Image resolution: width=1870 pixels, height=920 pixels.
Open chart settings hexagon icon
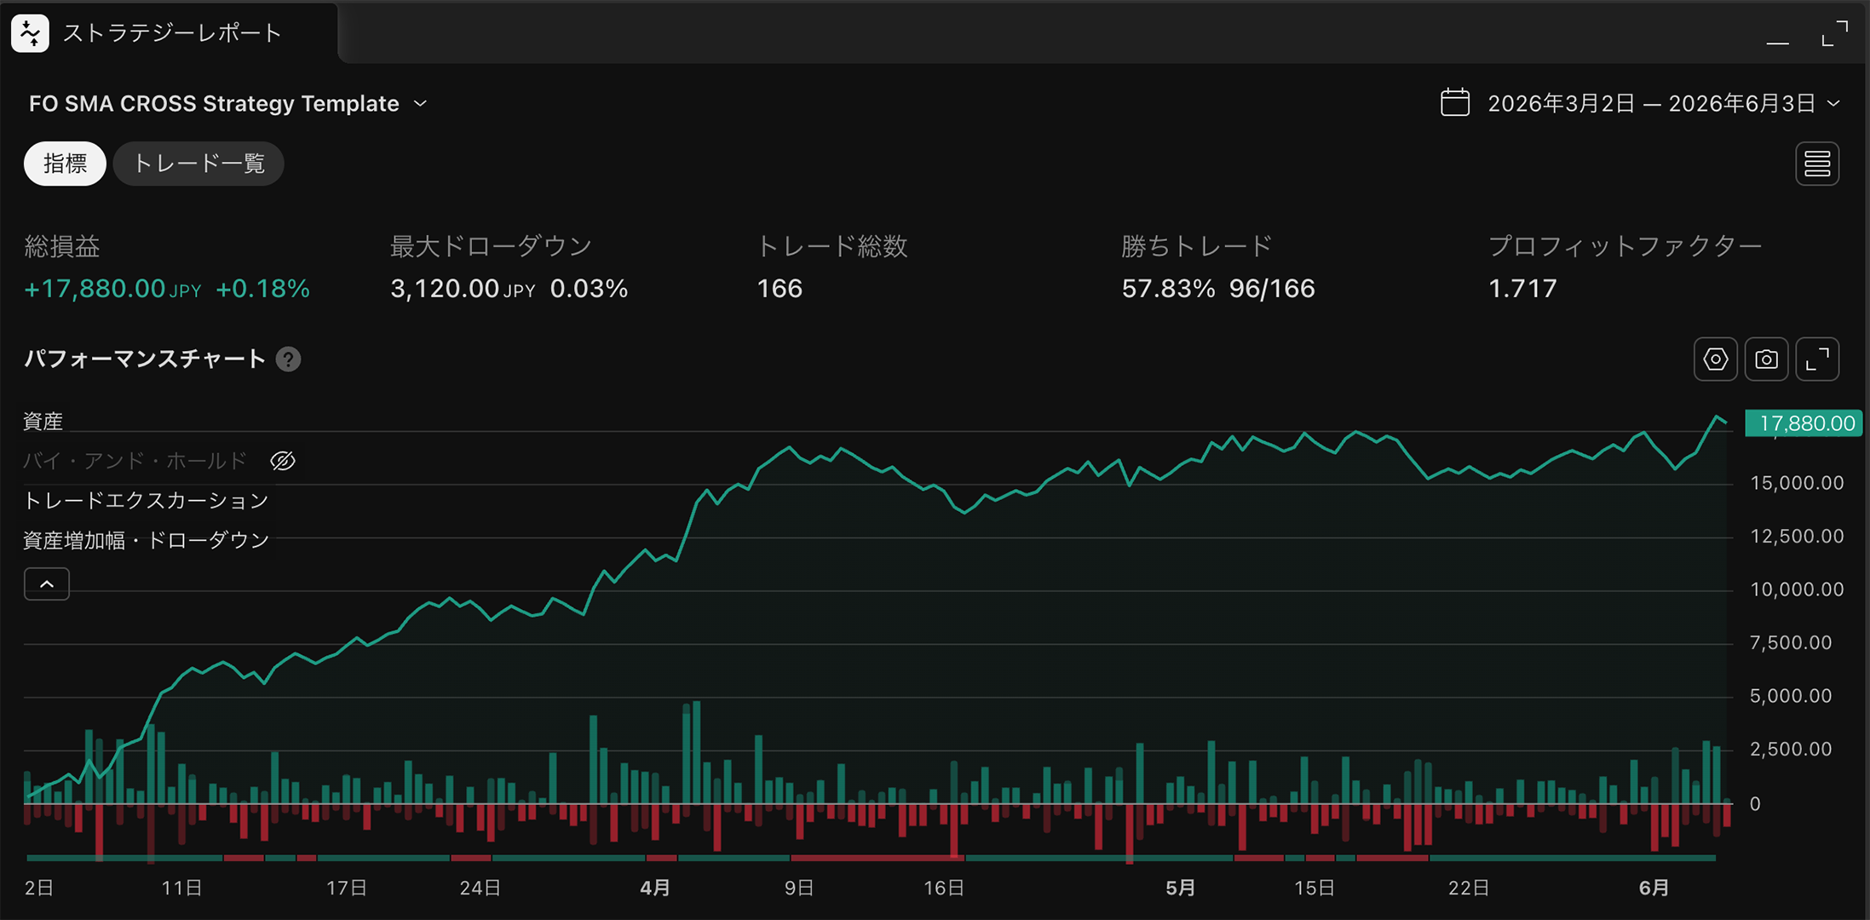pyautogui.click(x=1715, y=359)
